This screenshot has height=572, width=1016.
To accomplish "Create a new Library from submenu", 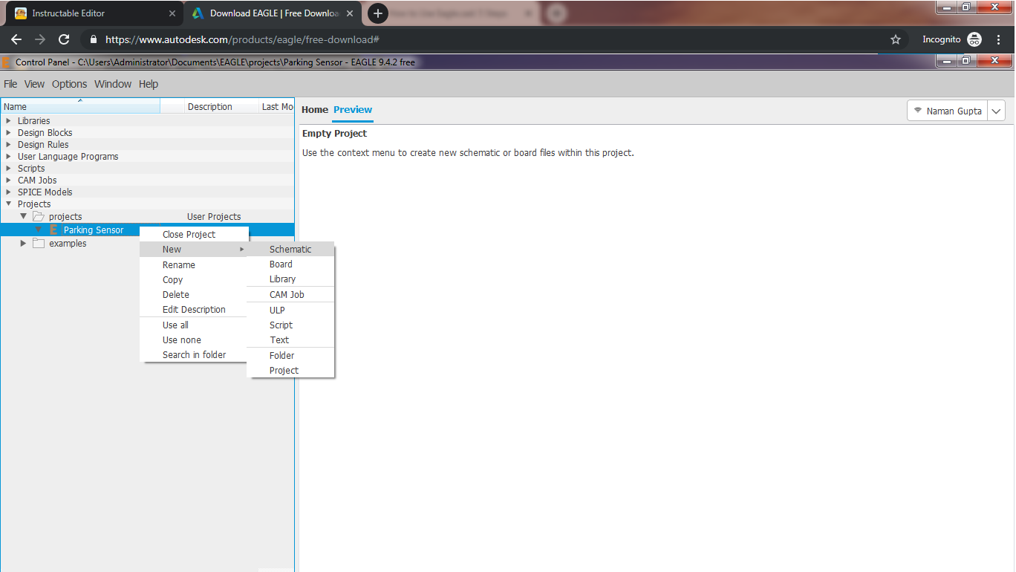I will (x=291, y=279).
